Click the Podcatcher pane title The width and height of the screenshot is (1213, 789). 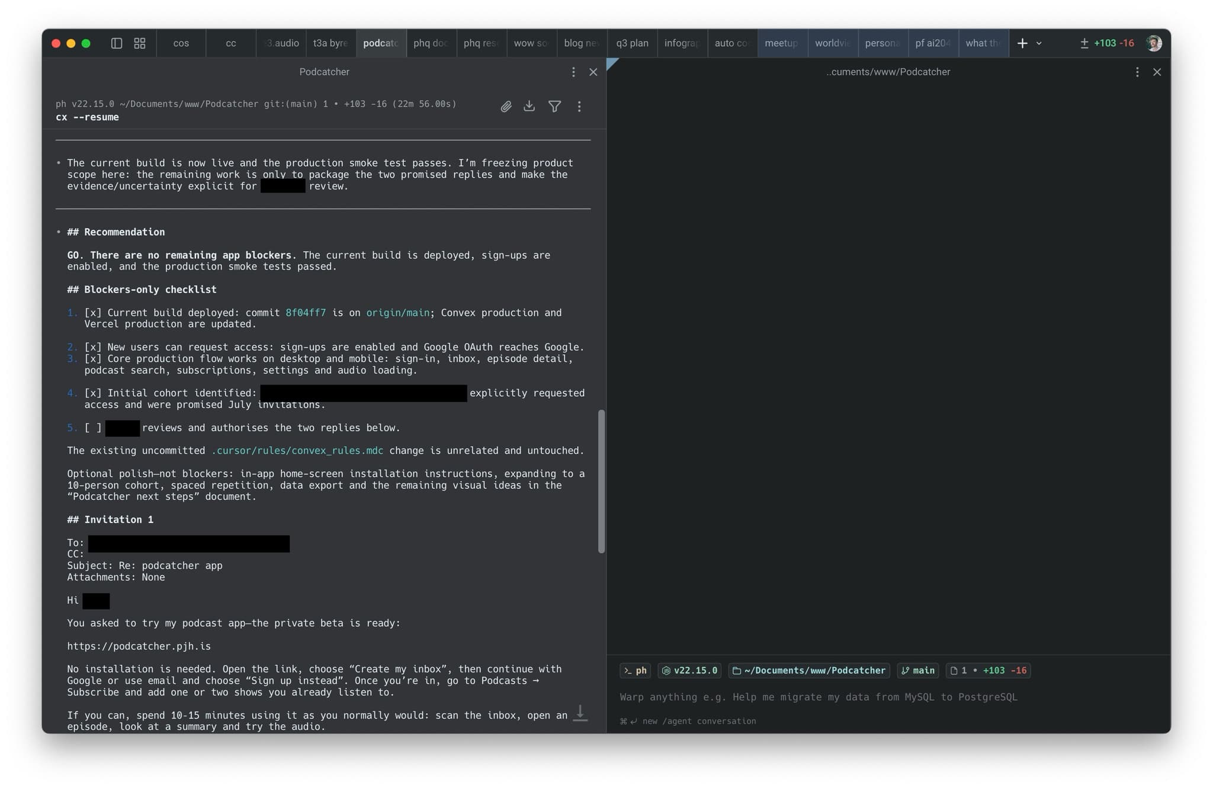pos(324,72)
